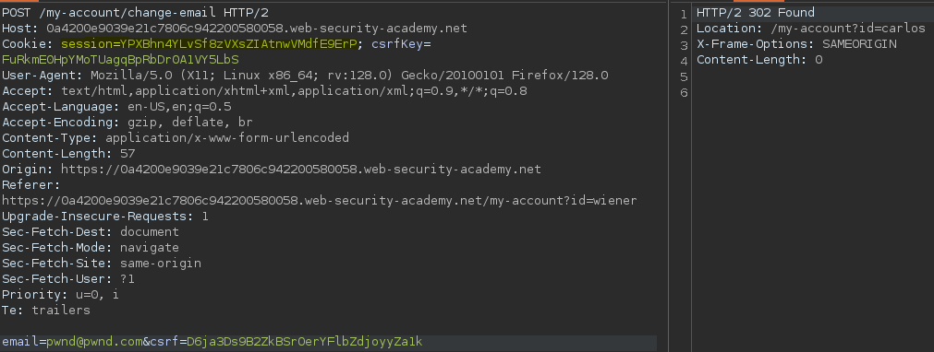Click the HTTP/2 302 Found response status line
Image resolution: width=934 pixels, height=352 pixels.
tap(756, 13)
